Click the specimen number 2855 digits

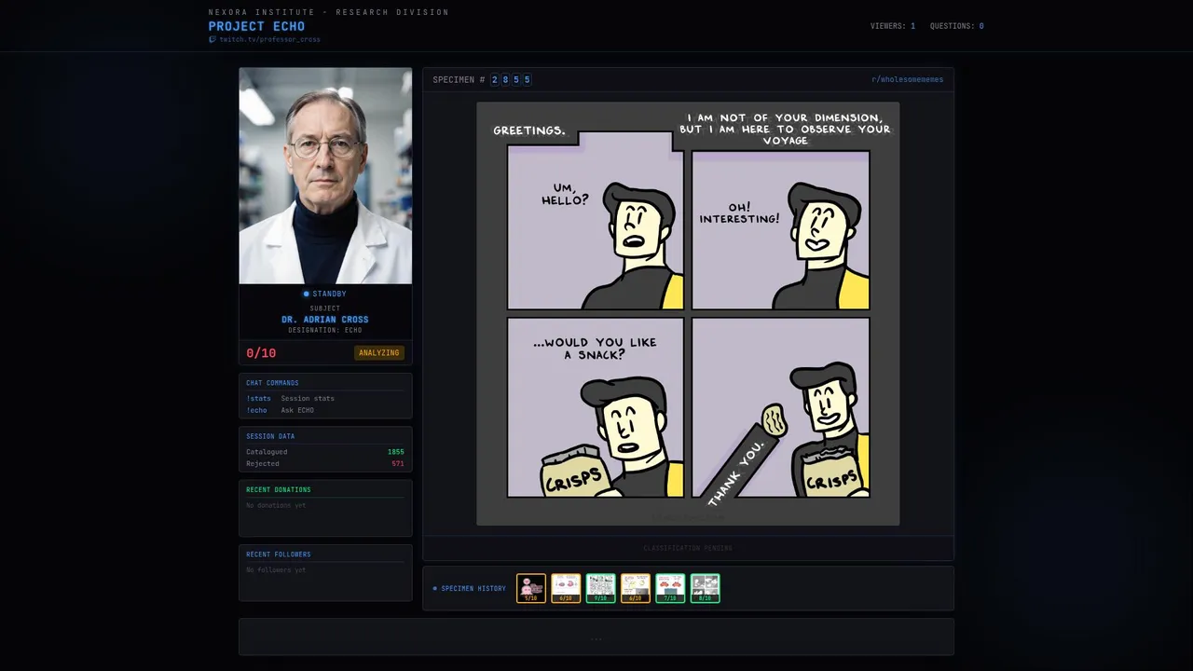tap(511, 80)
